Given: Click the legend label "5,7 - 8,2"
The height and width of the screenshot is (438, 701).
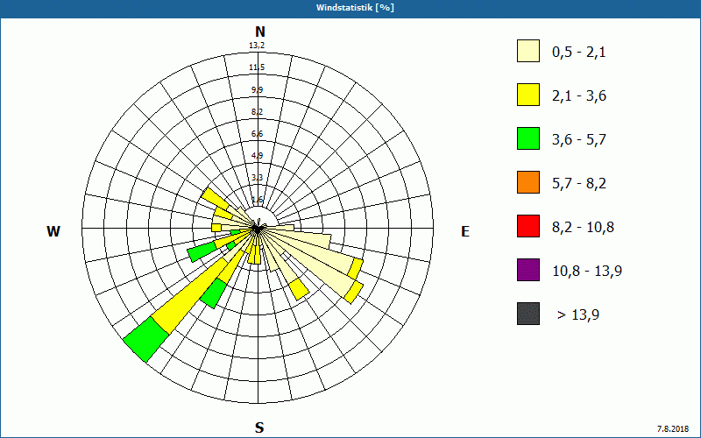Looking at the screenshot, I should [x=579, y=184].
